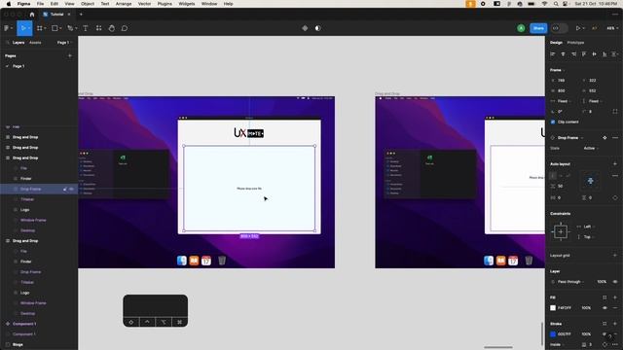
Task: Switch to the Prototype tab
Action: (575, 43)
